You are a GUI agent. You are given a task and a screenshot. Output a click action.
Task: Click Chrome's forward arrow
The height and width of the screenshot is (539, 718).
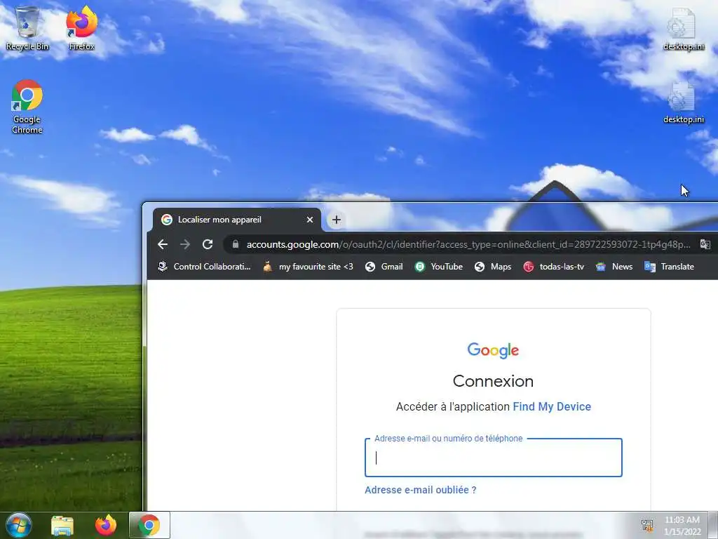[185, 244]
